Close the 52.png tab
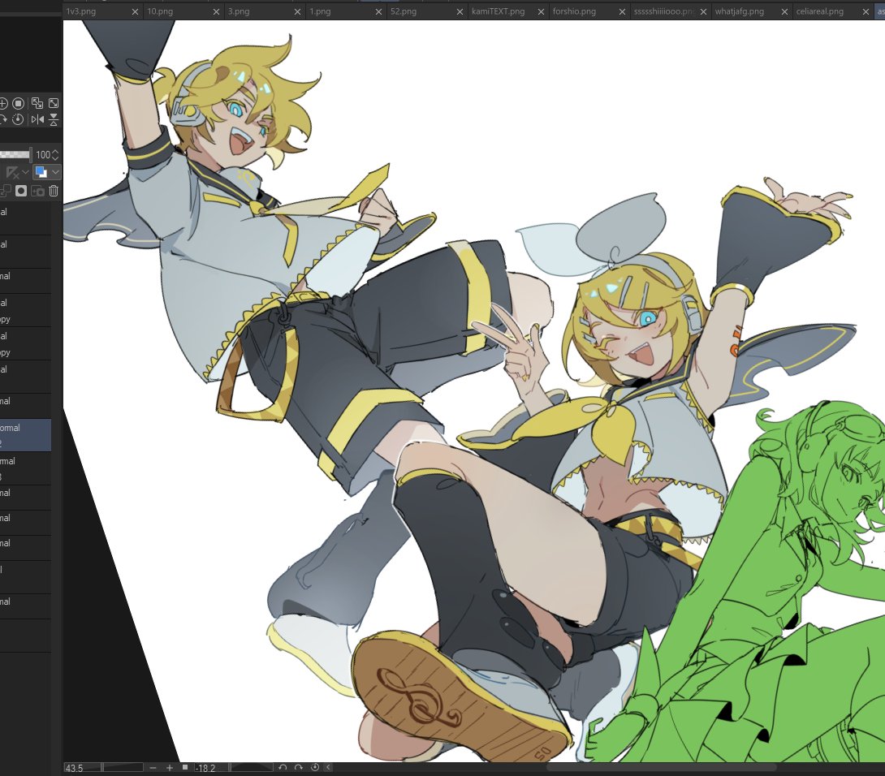This screenshot has height=776, width=885. point(460,12)
